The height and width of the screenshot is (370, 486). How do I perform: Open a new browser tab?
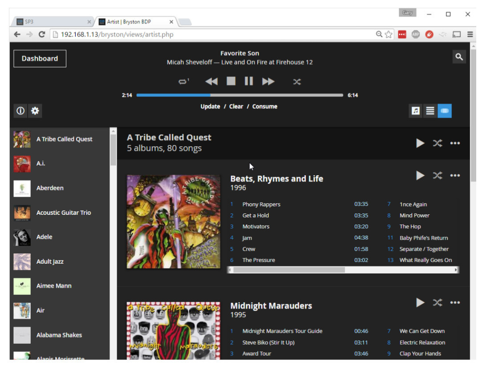click(185, 22)
